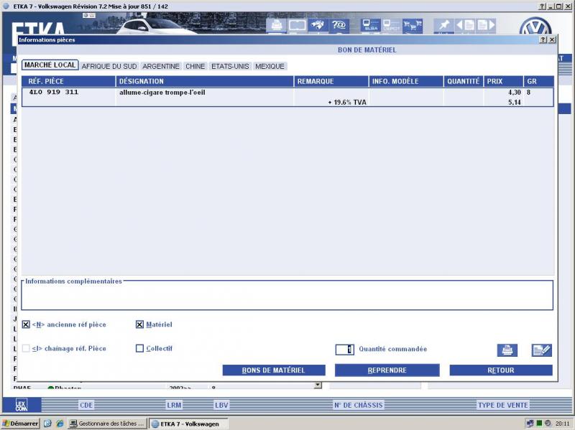Click the Démarrer start button
This screenshot has height=430, width=575.
click(x=20, y=424)
